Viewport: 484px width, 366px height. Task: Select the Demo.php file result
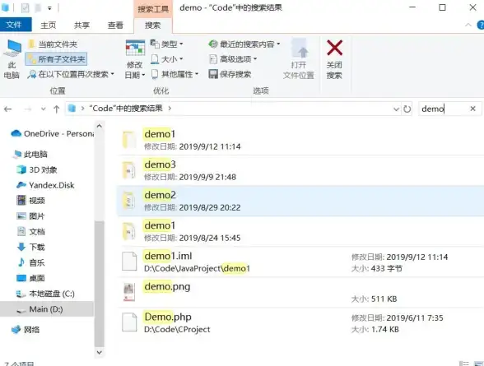coord(300,322)
